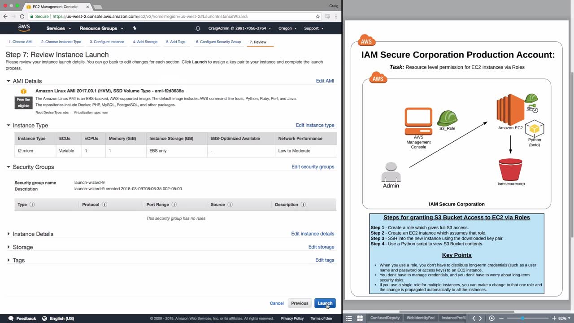574x323 pixels.
Task: Go to step 1 Choose AMI
Action: click(x=21, y=42)
